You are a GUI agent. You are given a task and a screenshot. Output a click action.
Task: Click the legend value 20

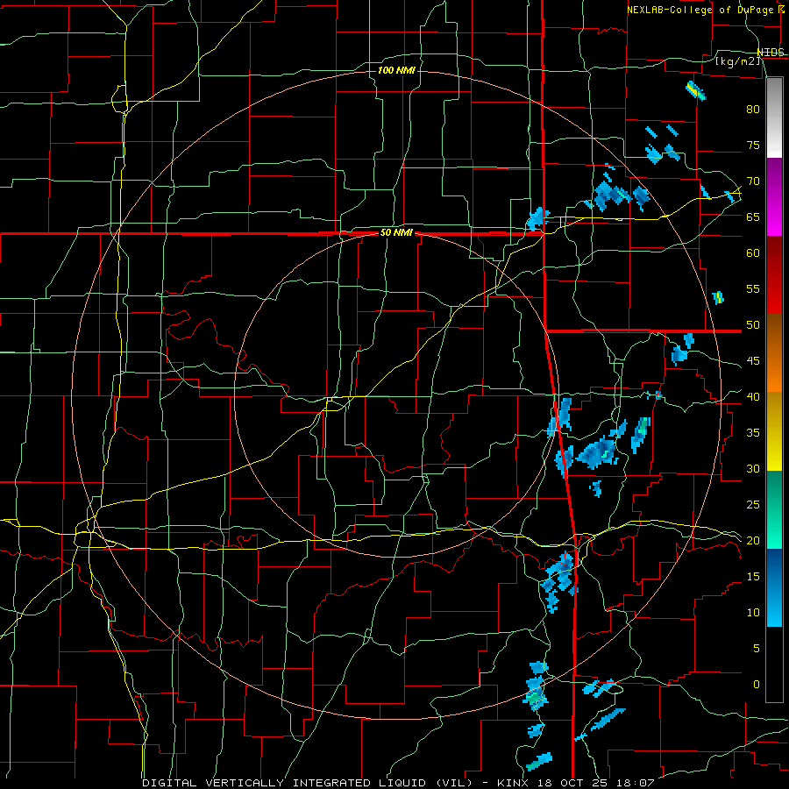point(753,540)
